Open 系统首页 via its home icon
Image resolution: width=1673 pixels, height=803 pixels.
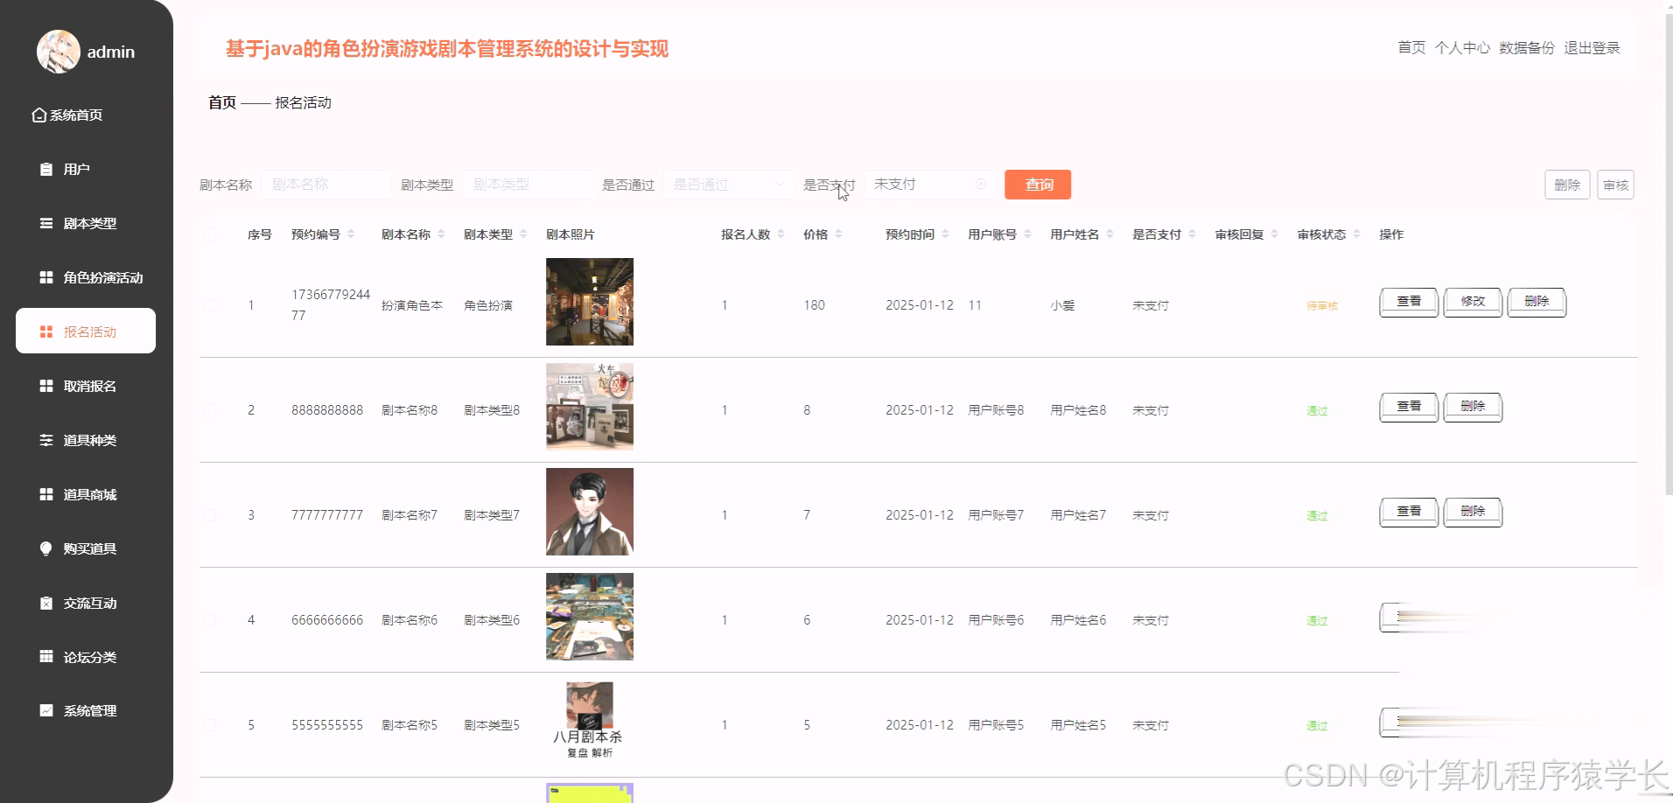pyautogui.click(x=39, y=115)
